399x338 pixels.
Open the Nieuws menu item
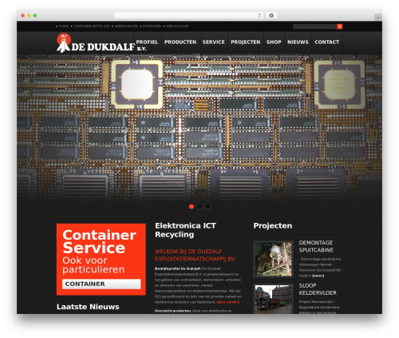[x=298, y=42]
